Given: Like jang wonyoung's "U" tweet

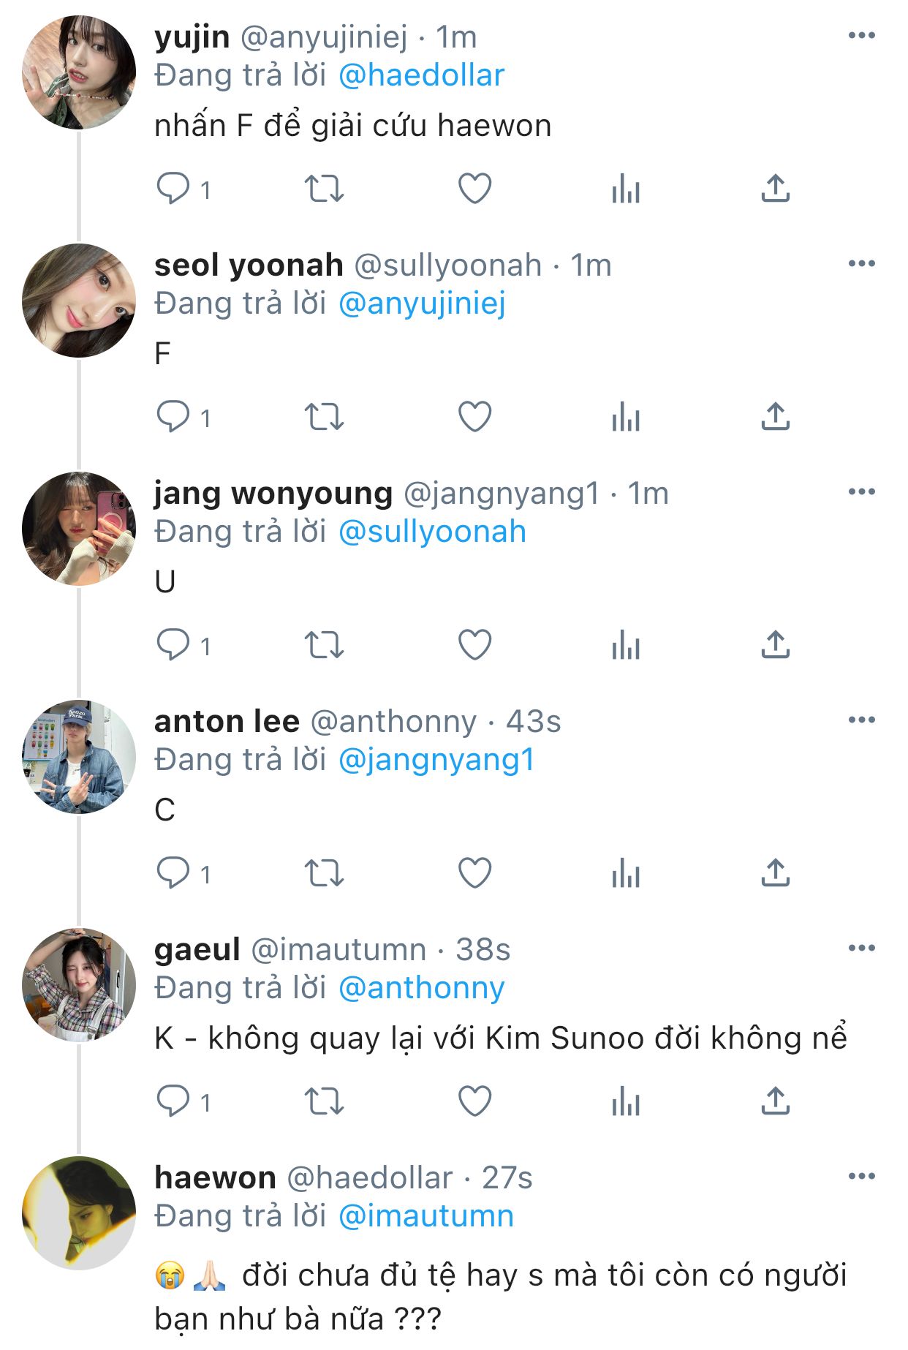Looking at the screenshot, I should [474, 645].
